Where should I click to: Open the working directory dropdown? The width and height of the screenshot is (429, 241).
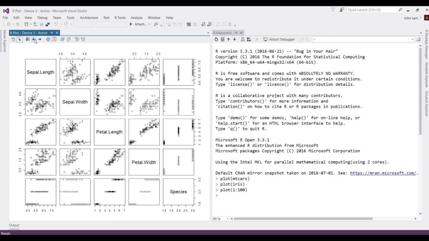[x=412, y=39]
